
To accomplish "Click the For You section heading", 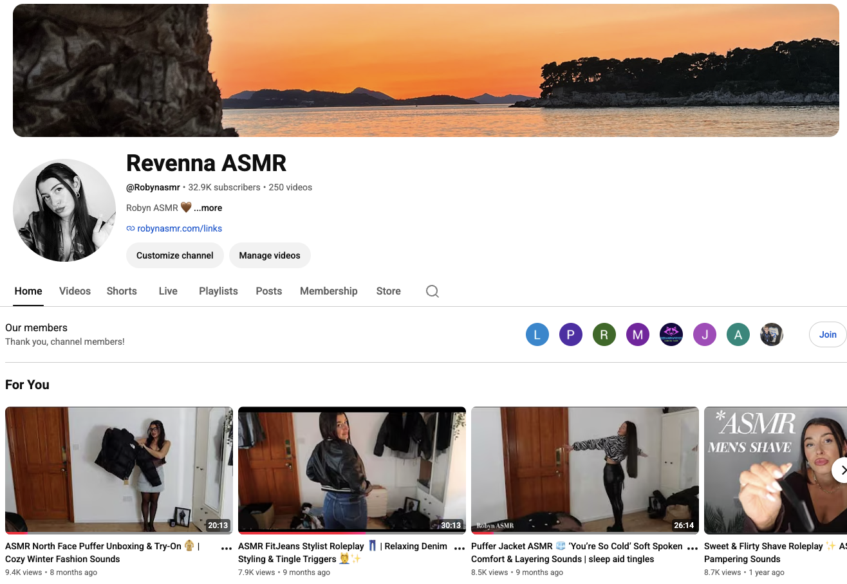I will pyautogui.click(x=27, y=385).
